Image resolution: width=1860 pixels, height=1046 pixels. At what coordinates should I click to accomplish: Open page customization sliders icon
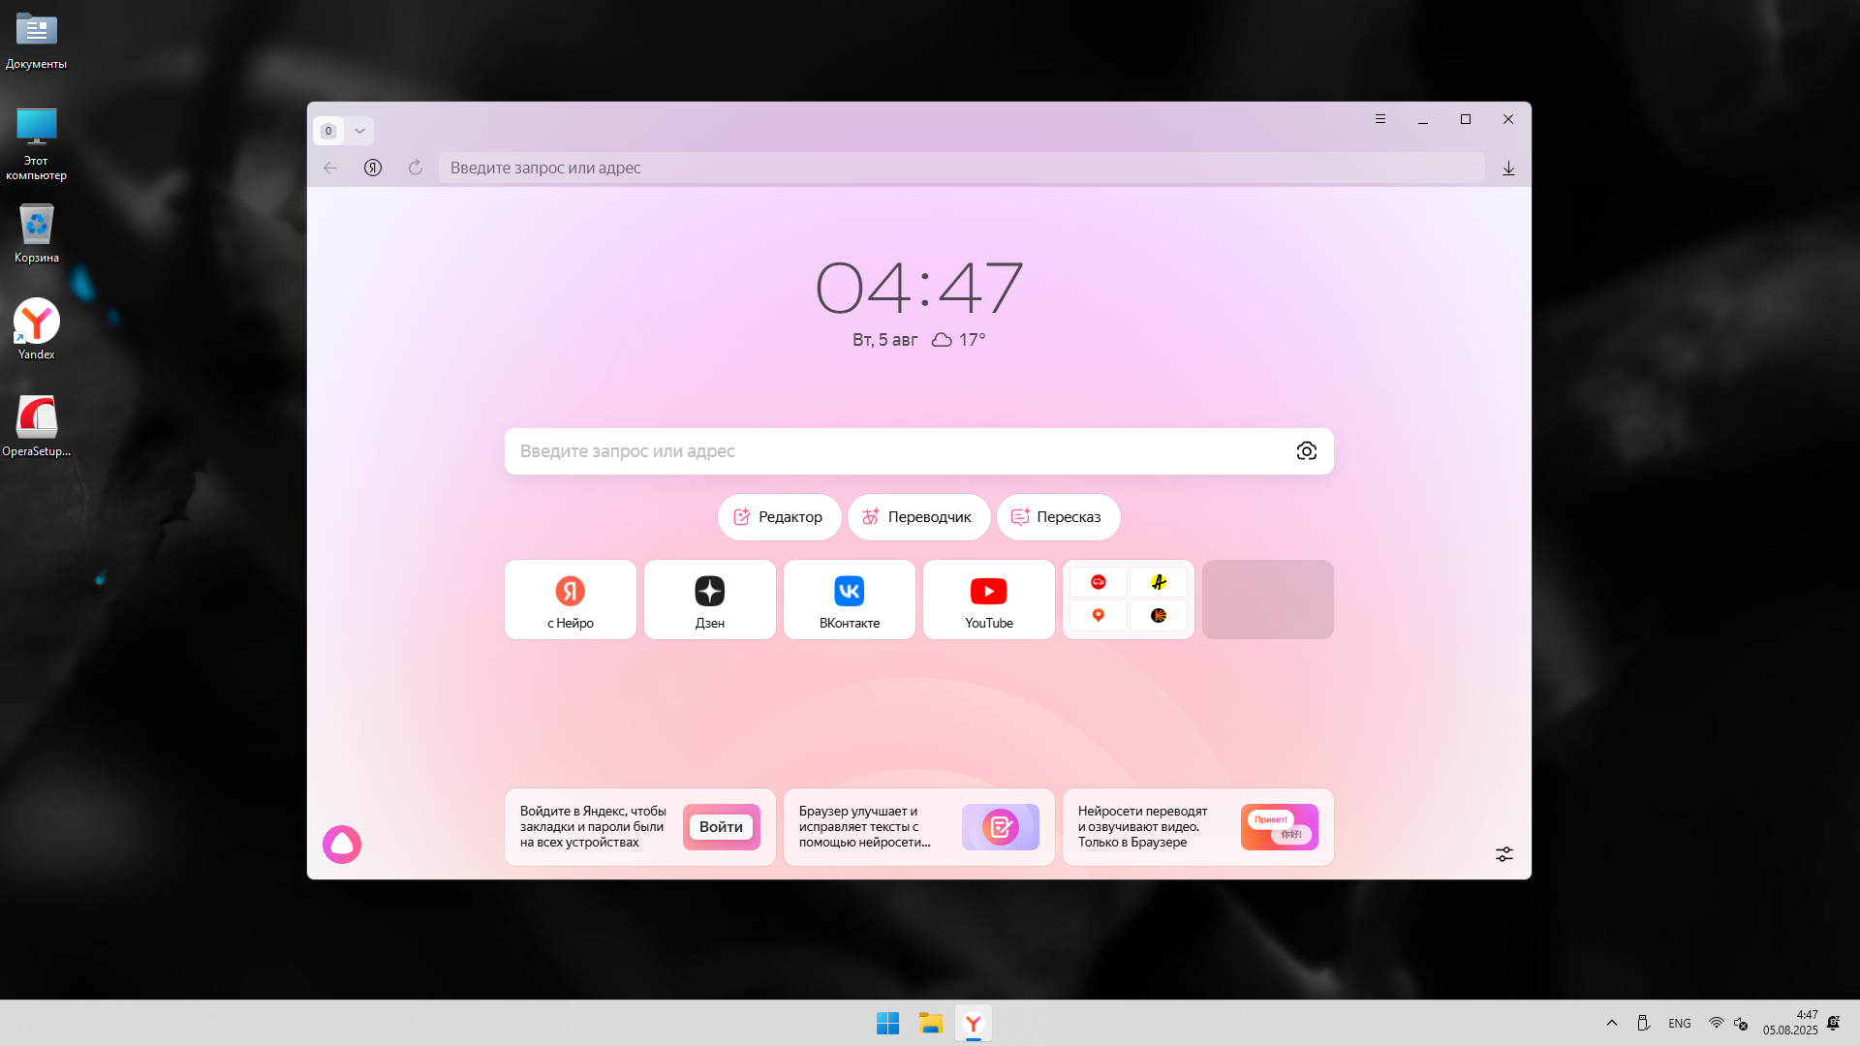[x=1503, y=854]
